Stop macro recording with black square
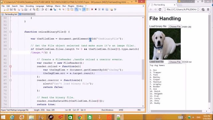 (96, 9)
